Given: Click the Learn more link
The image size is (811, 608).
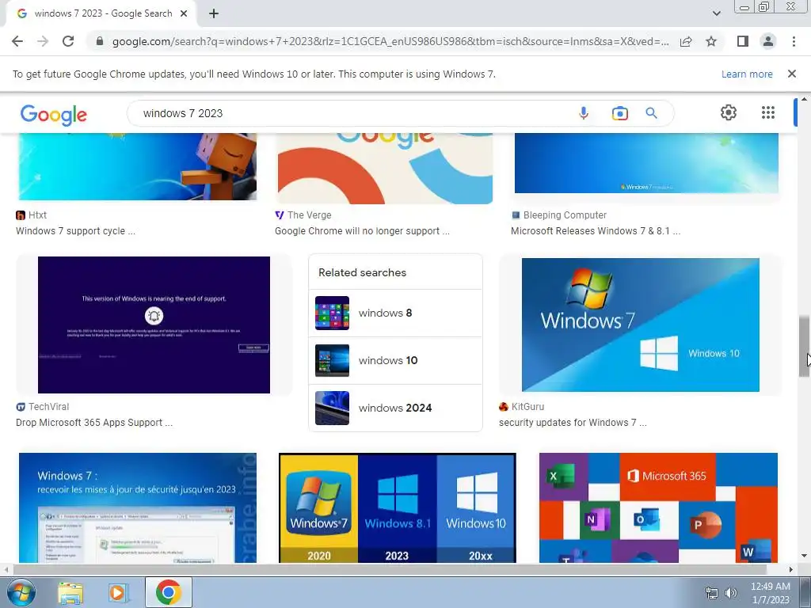Looking at the screenshot, I should pyautogui.click(x=747, y=74).
